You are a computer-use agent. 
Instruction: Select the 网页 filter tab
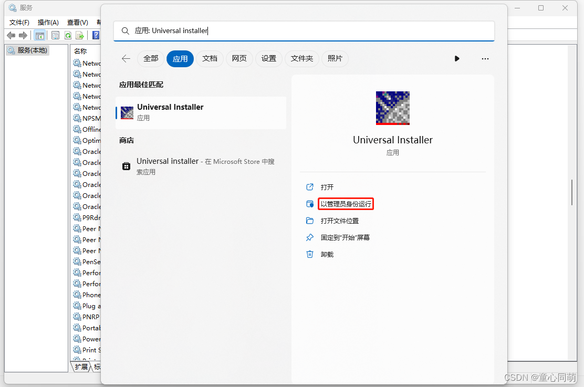pyautogui.click(x=239, y=58)
